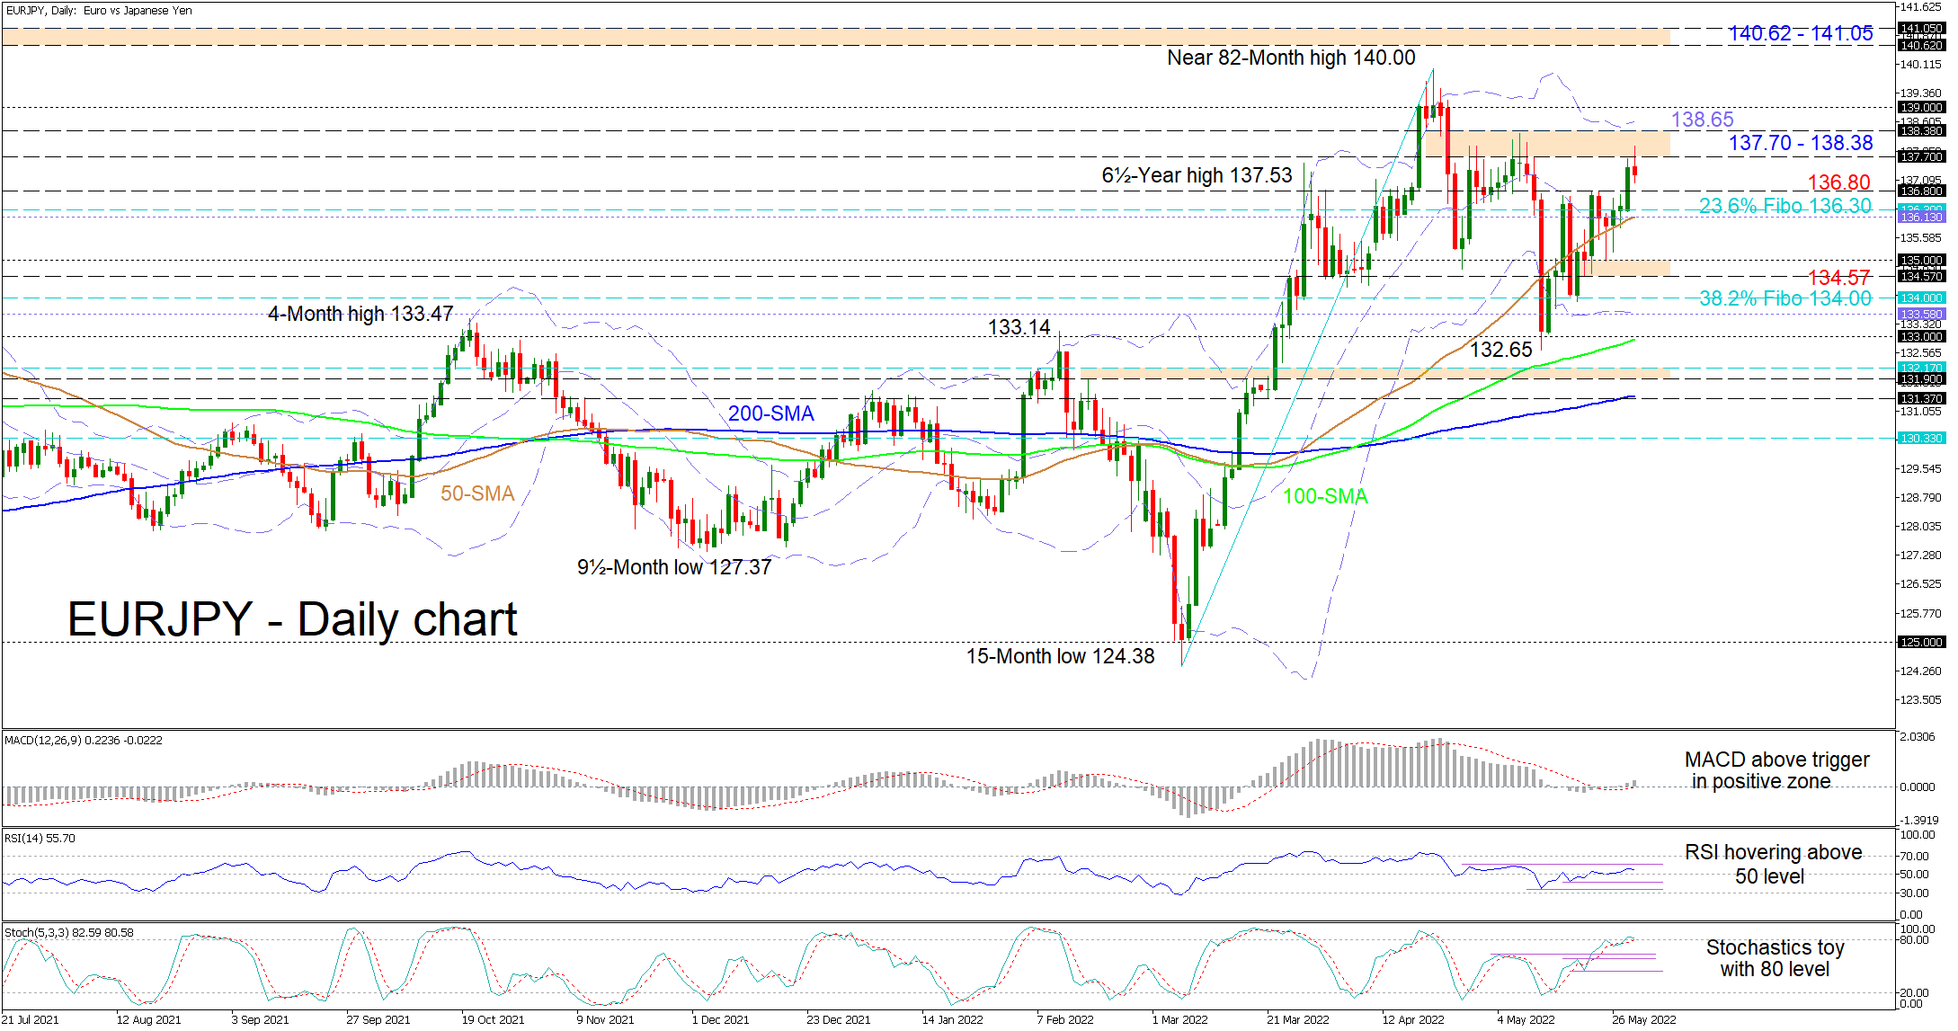
Task: Click the 1 Mar 2022 date marker
Action: coord(1179,1019)
